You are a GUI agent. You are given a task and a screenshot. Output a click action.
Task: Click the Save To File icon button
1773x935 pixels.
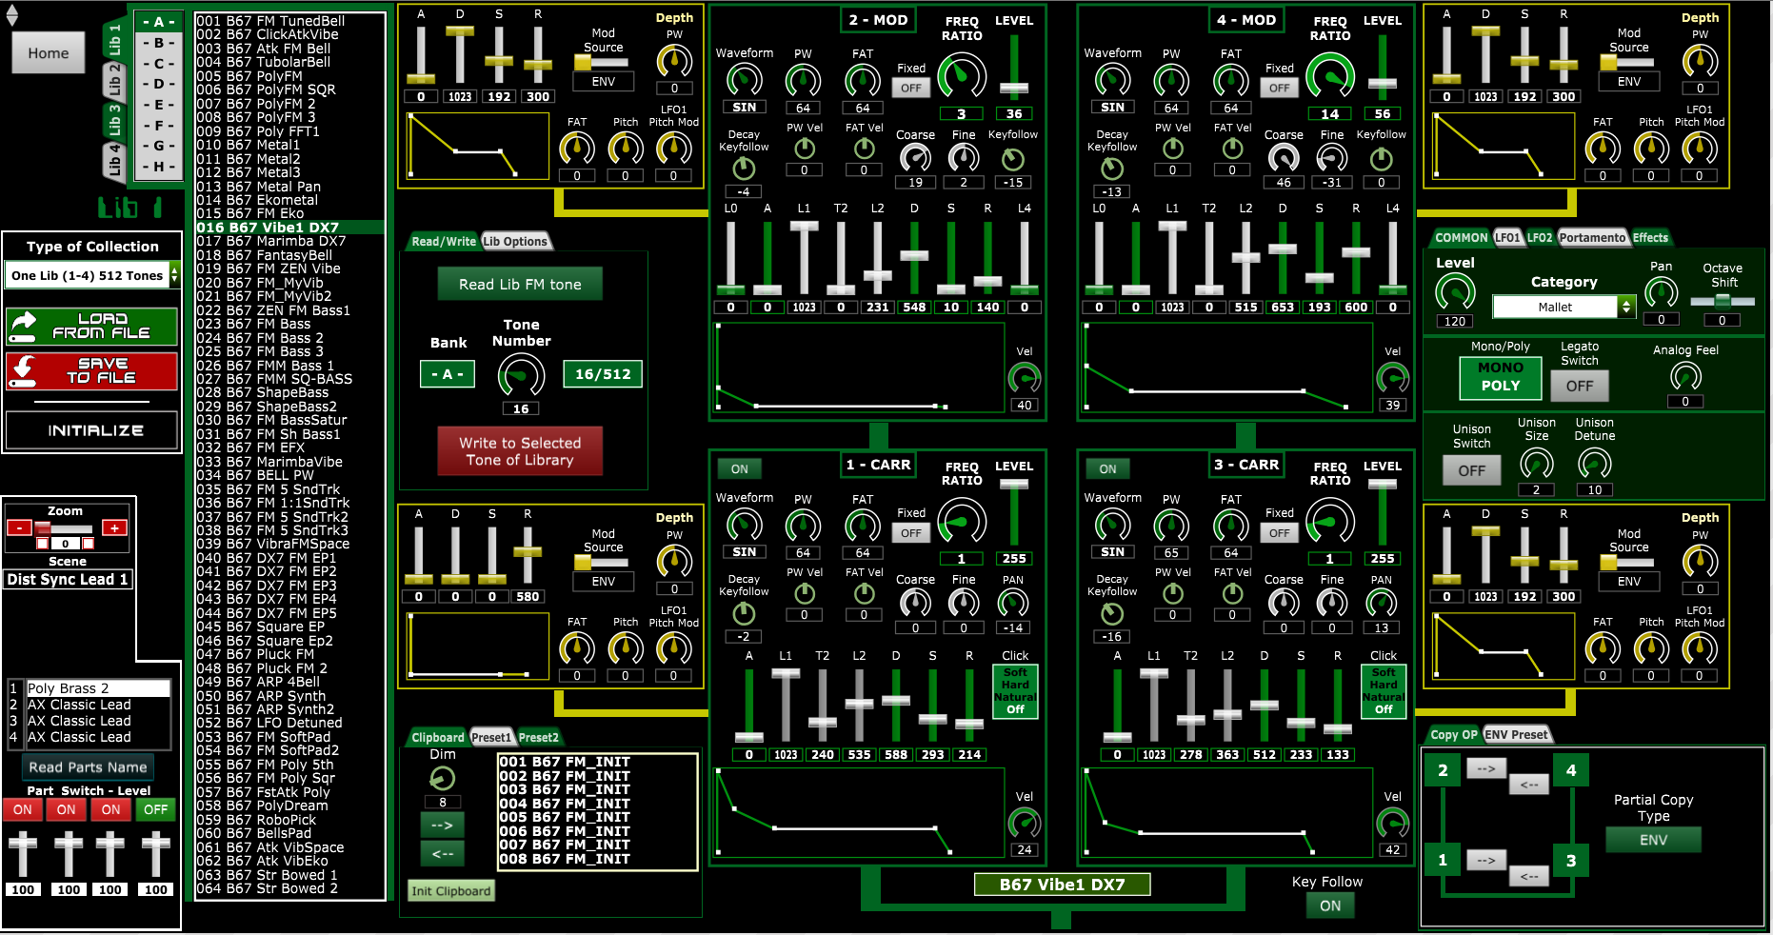(91, 370)
